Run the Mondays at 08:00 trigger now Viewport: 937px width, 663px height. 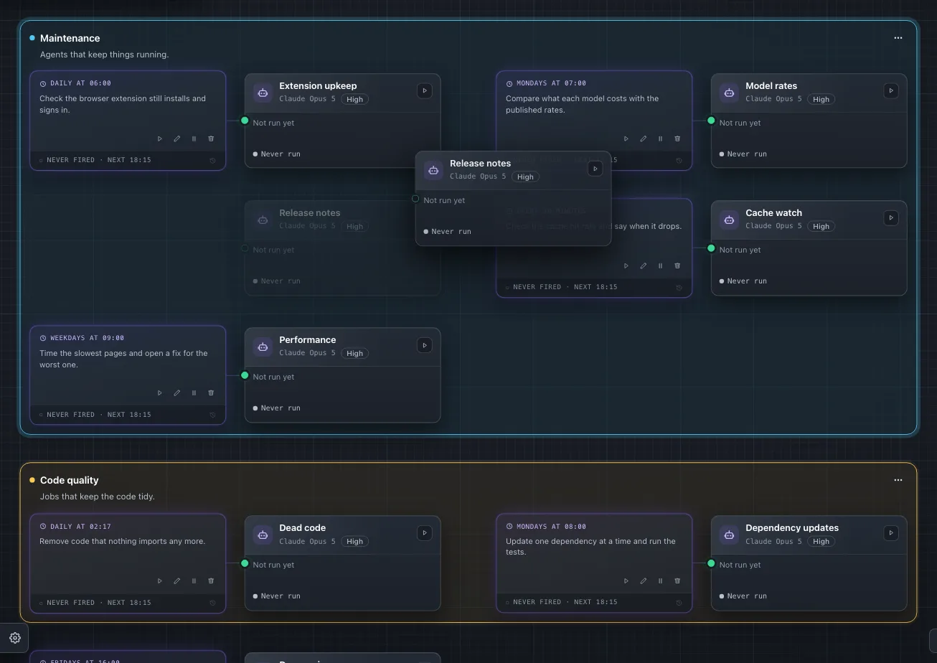tap(626, 580)
